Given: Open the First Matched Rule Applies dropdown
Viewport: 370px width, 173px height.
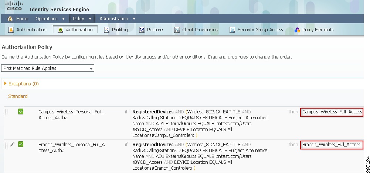Looking at the screenshot, I should pos(48,68).
